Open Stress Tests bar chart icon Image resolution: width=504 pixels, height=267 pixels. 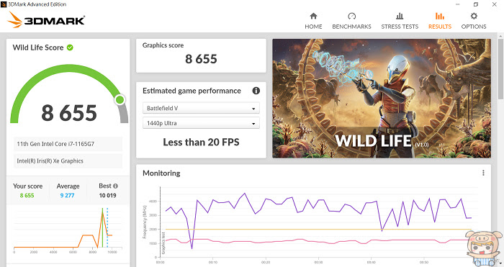400,16
